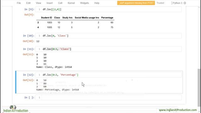Click the vertical scrollbar thumb
Viewport: 201px width, 113px height.
(x=199, y=88)
